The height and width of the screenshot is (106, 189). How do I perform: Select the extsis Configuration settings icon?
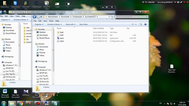[58, 41]
